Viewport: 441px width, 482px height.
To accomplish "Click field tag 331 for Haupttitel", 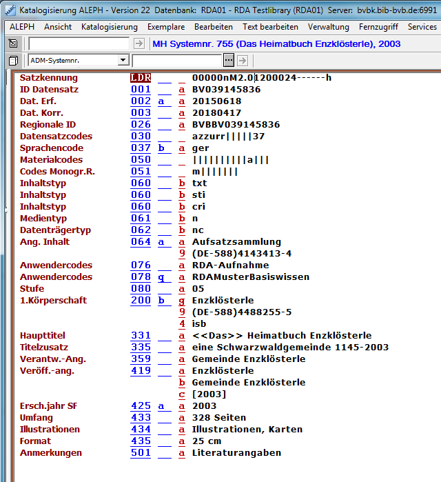I will (x=141, y=336).
